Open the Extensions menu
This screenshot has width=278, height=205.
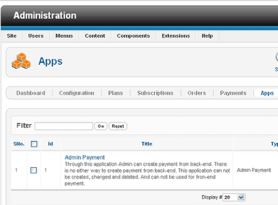(x=176, y=36)
